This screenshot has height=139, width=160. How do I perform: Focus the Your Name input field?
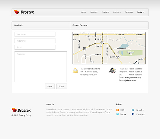[35, 34]
